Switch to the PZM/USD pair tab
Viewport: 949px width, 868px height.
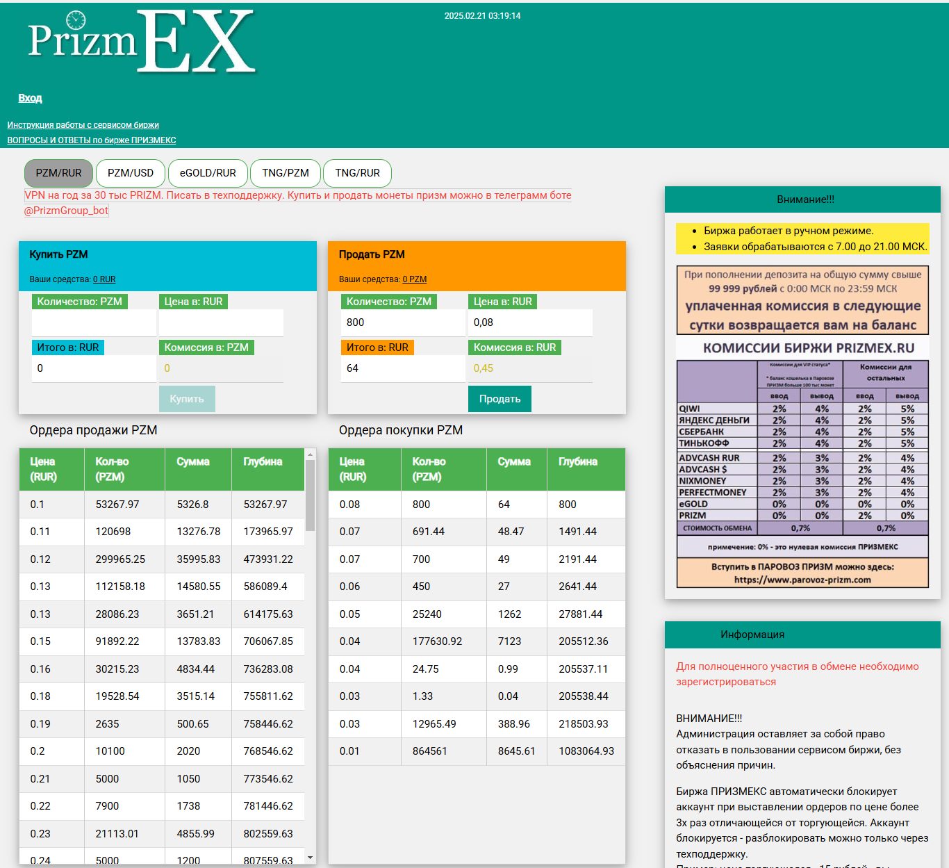tap(131, 173)
